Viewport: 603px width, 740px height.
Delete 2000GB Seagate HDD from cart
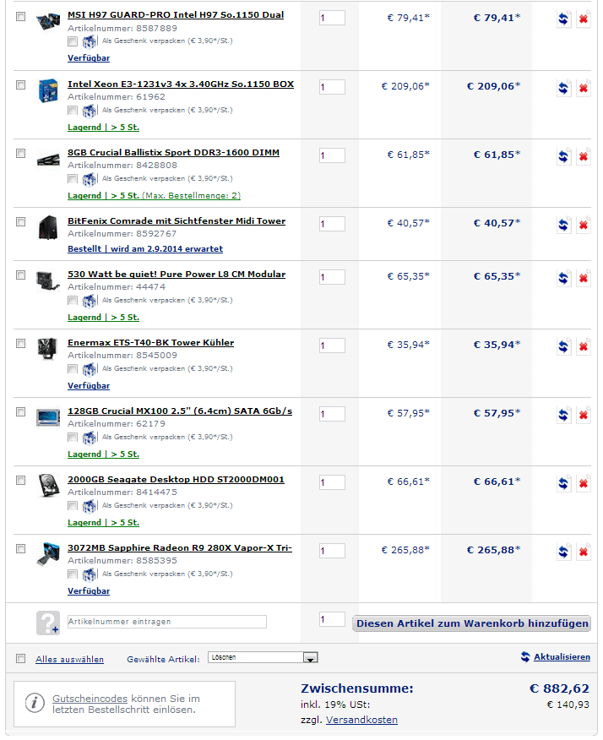pos(584,484)
